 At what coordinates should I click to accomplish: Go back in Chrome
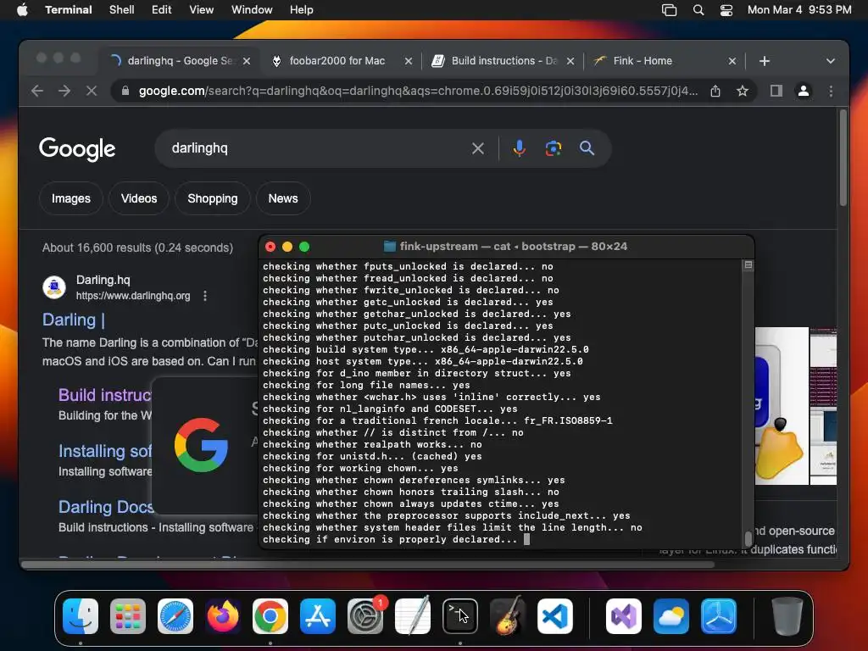37,91
